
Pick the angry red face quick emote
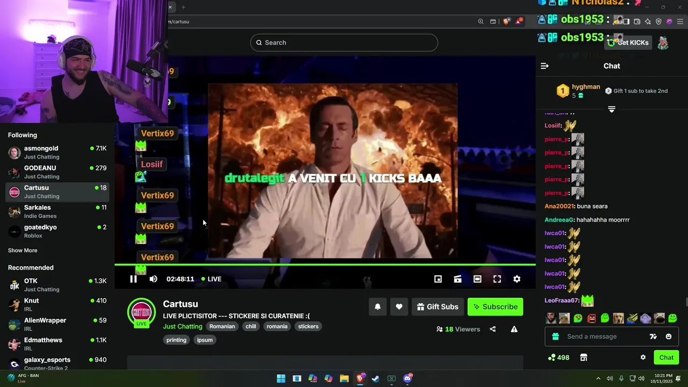tap(592, 318)
